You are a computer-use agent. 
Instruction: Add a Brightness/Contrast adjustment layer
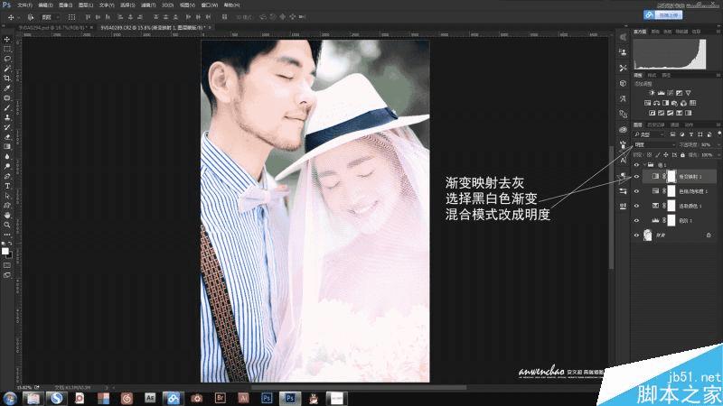point(652,93)
